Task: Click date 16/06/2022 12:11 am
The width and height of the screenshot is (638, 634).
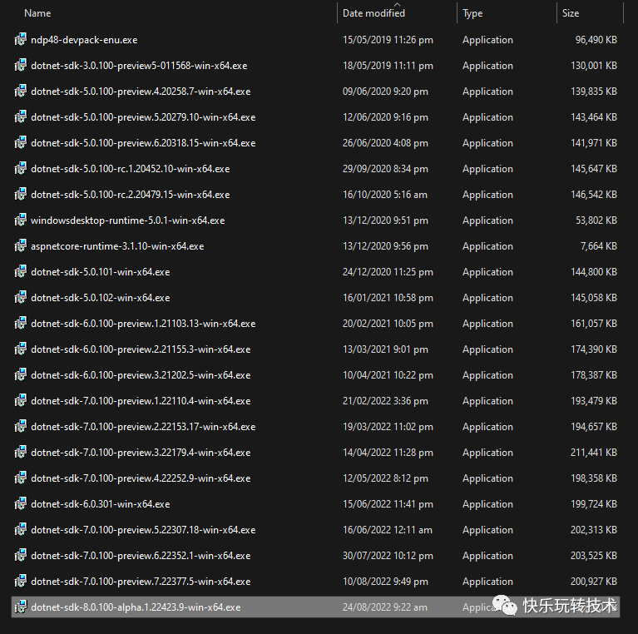Action: (x=388, y=530)
